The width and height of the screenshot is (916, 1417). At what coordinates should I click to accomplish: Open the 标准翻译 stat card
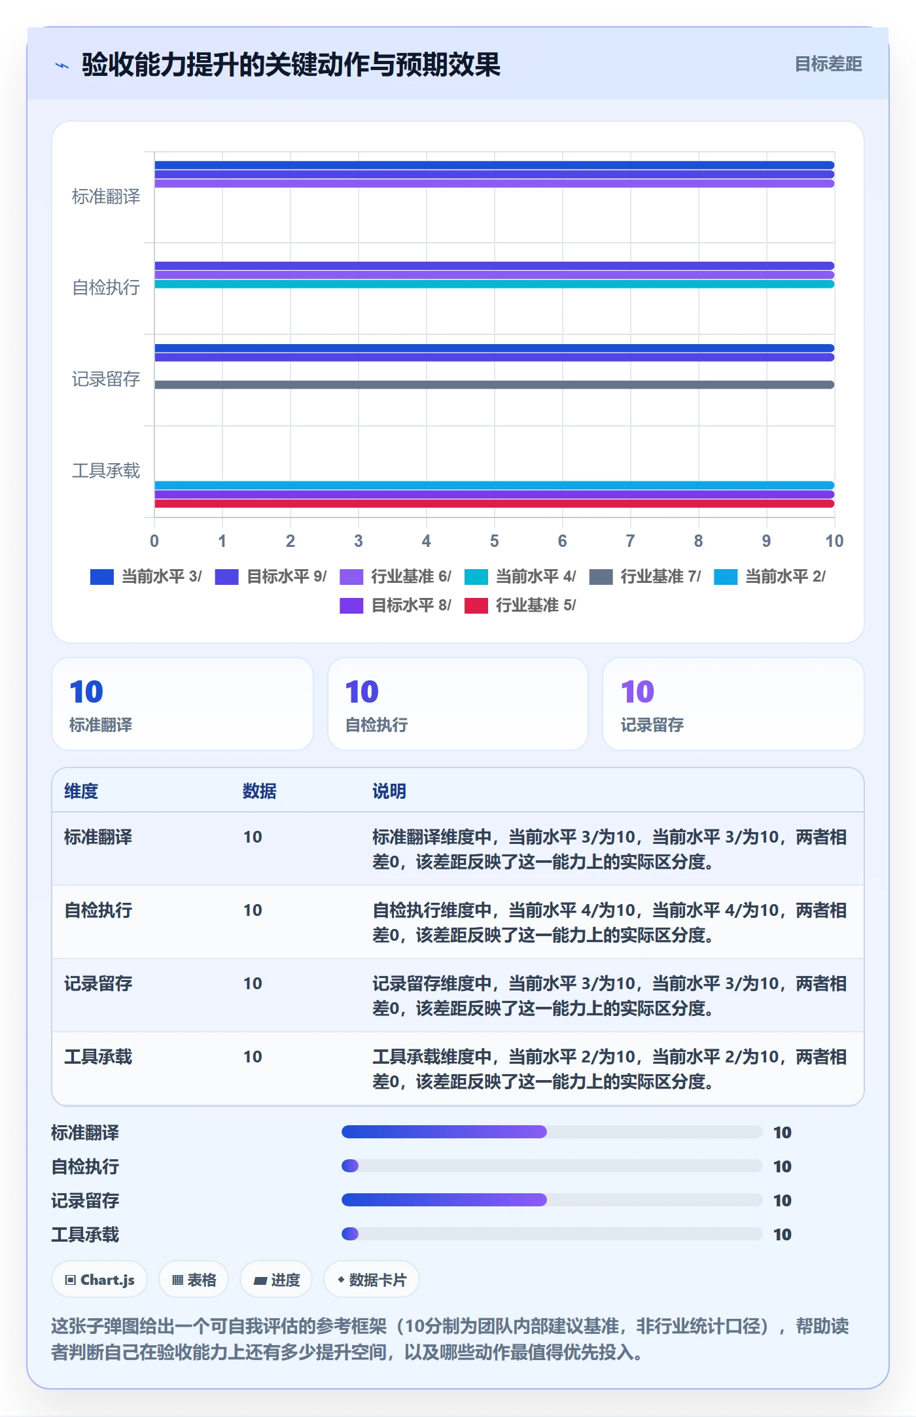(183, 704)
